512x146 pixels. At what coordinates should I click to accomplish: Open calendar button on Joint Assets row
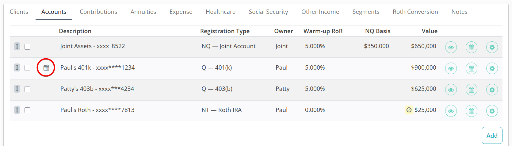point(471,47)
